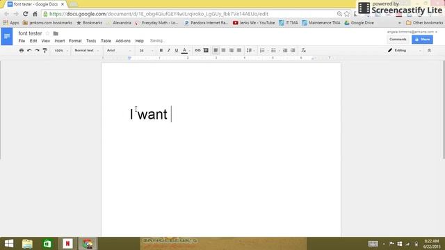
Task: Open the Edit menu
Action: click(x=33, y=41)
